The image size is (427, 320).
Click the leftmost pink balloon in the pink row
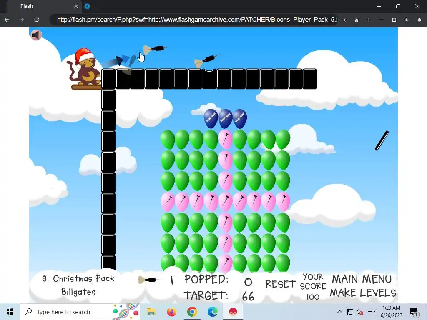click(x=168, y=202)
